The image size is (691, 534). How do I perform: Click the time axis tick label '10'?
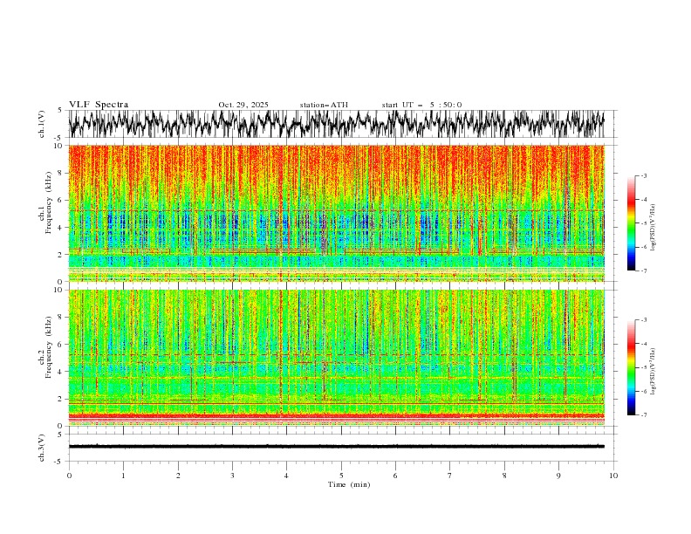[x=613, y=476]
